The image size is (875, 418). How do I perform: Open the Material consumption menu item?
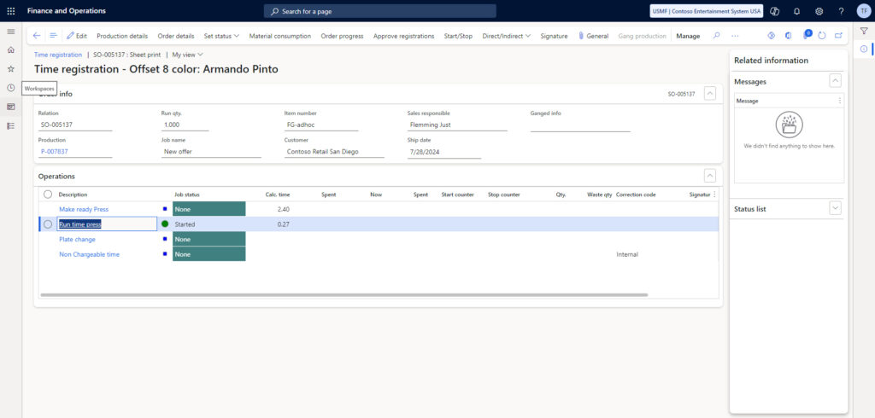point(279,36)
